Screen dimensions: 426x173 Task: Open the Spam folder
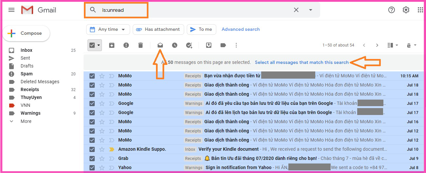point(27,74)
